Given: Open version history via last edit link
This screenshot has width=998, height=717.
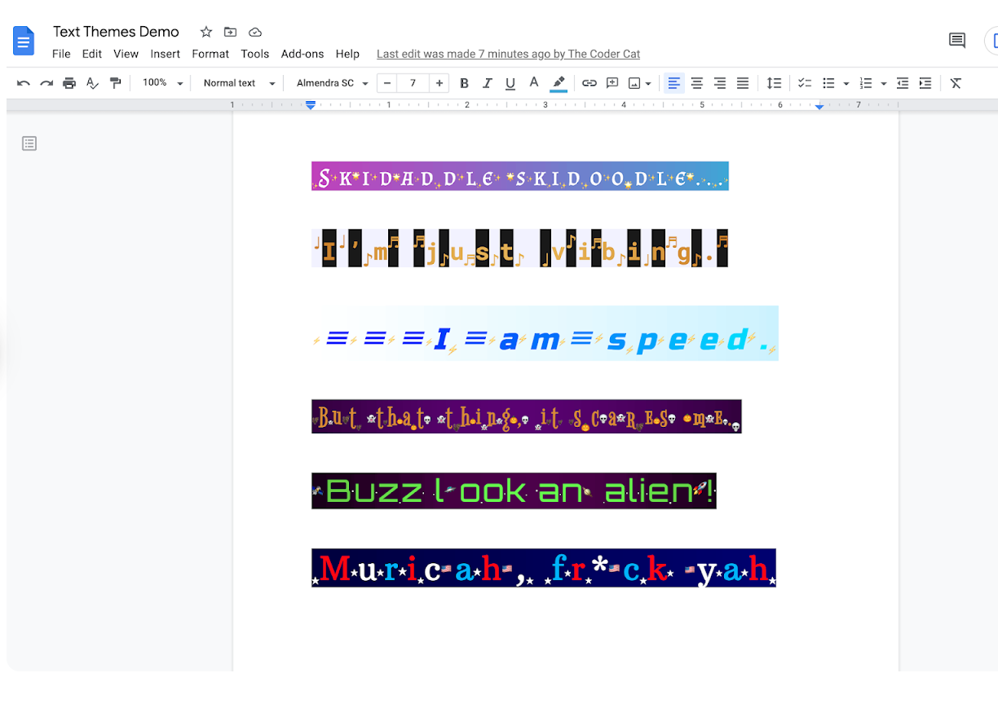Looking at the screenshot, I should [508, 54].
